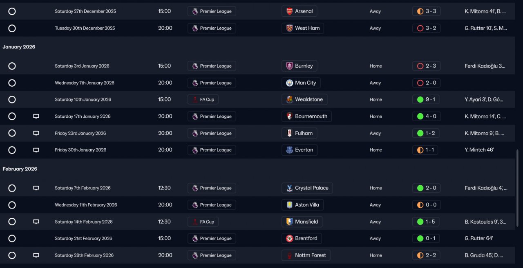Viewport: 523px width, 268px height.
Task: Click the Wealdstone club crest
Action: 289,100
